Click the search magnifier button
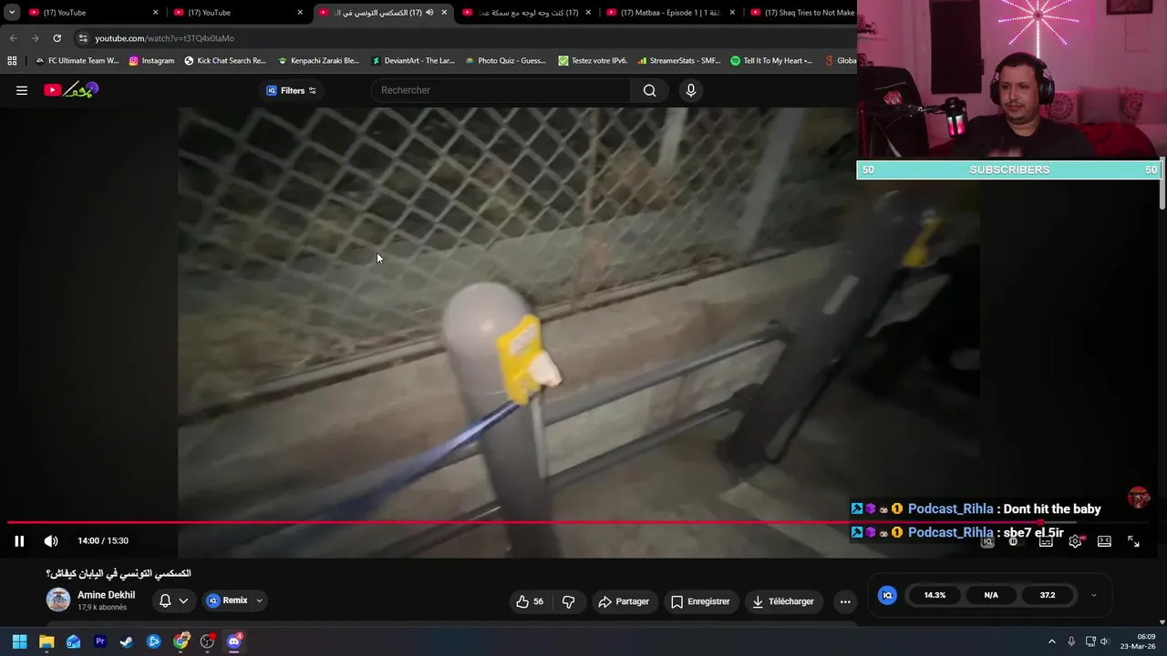1167x656 pixels. (x=649, y=90)
